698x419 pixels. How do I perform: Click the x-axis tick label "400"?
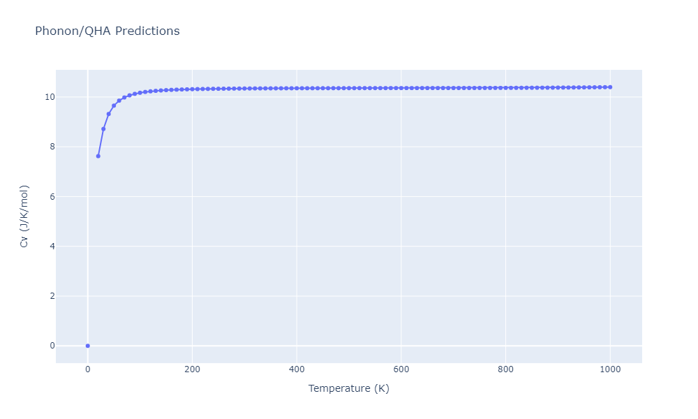pyautogui.click(x=296, y=370)
